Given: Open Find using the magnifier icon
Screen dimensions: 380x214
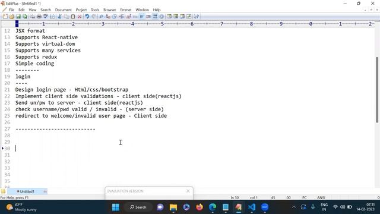Looking at the screenshot, I should [102, 17].
